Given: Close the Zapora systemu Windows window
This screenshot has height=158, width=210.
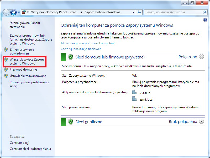Looking at the screenshot, I should 202,3.
